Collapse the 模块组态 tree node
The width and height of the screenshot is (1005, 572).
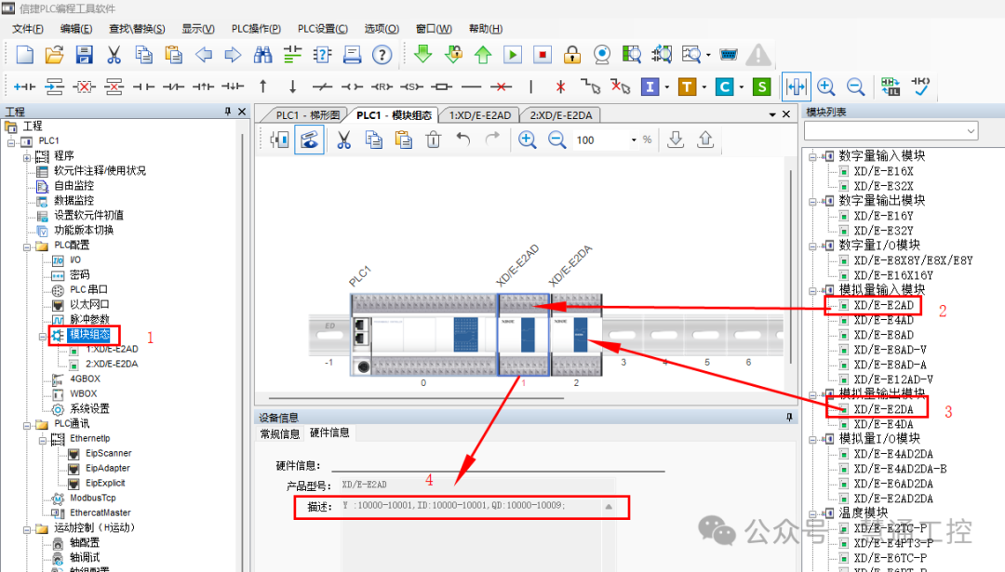pos(42,336)
